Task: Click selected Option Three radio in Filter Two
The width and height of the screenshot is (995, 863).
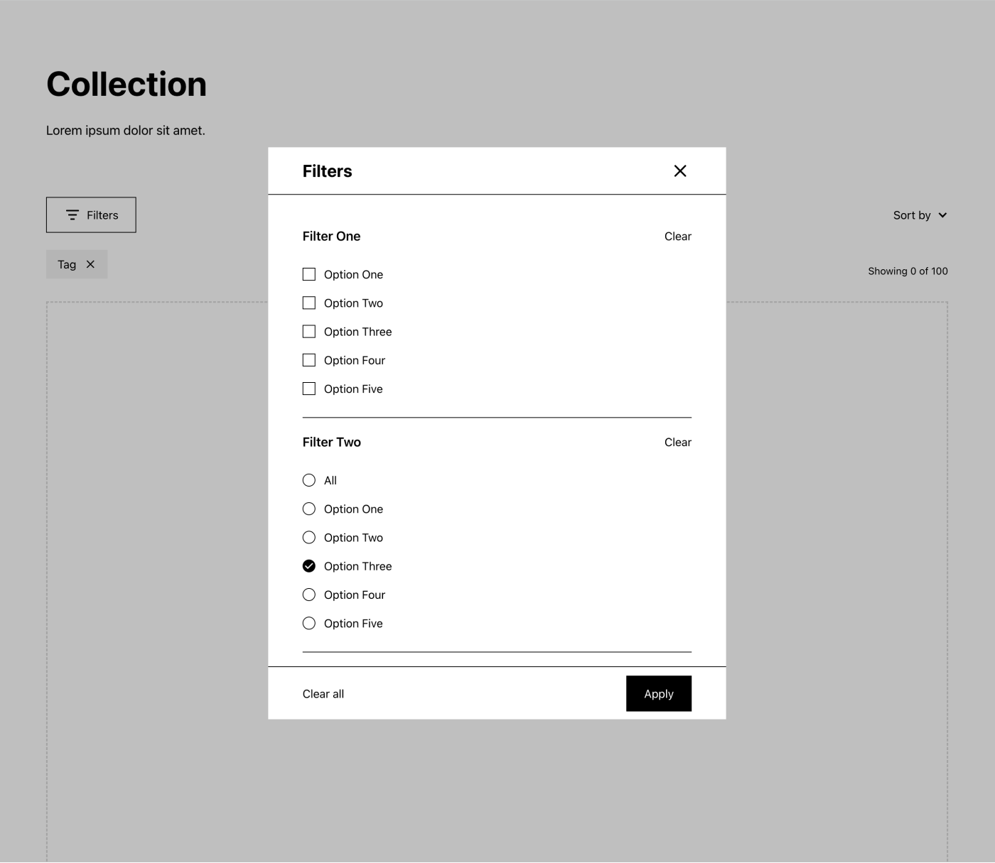Action: coord(309,566)
